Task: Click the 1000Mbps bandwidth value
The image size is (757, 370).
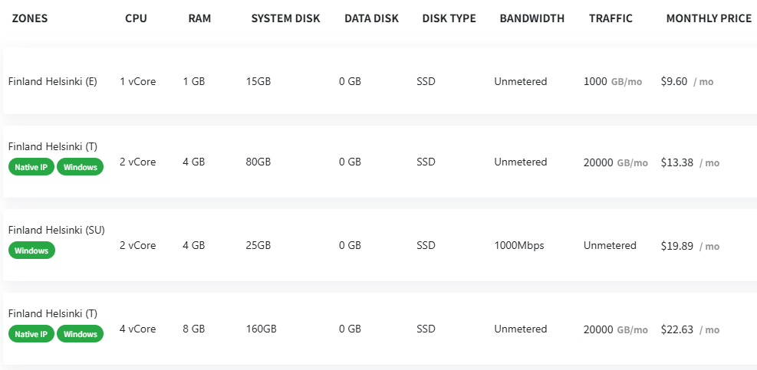Action: (518, 246)
